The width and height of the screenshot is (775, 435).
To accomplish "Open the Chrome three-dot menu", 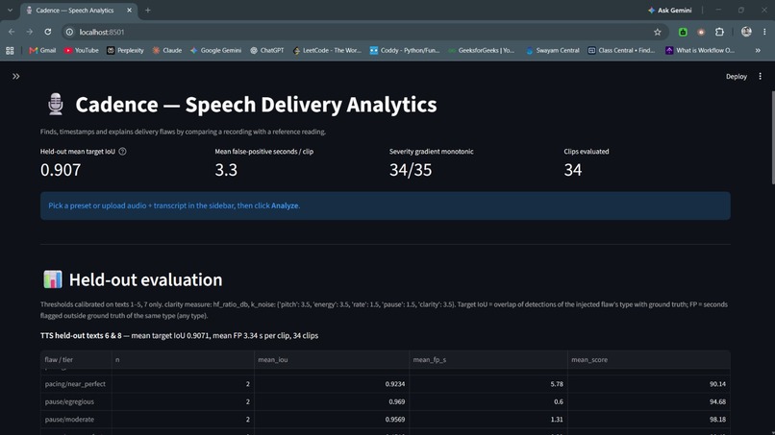I will 764,32.
